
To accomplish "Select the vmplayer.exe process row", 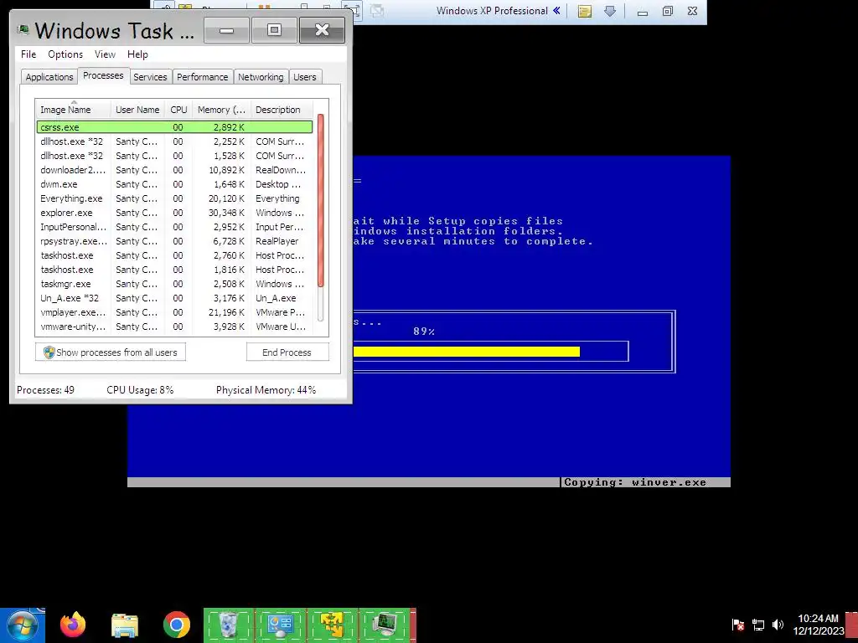I will 174,311.
